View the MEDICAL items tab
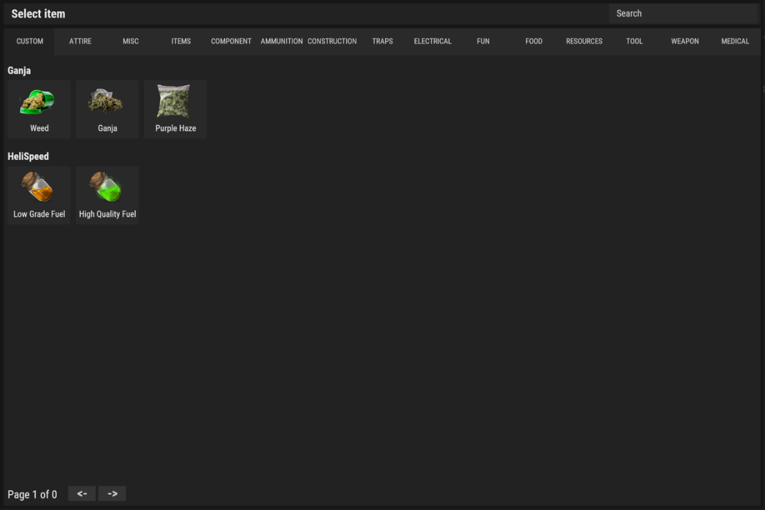 click(x=735, y=41)
